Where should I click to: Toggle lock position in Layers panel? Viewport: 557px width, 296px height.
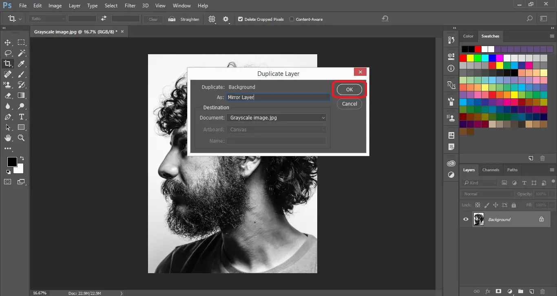495,205
